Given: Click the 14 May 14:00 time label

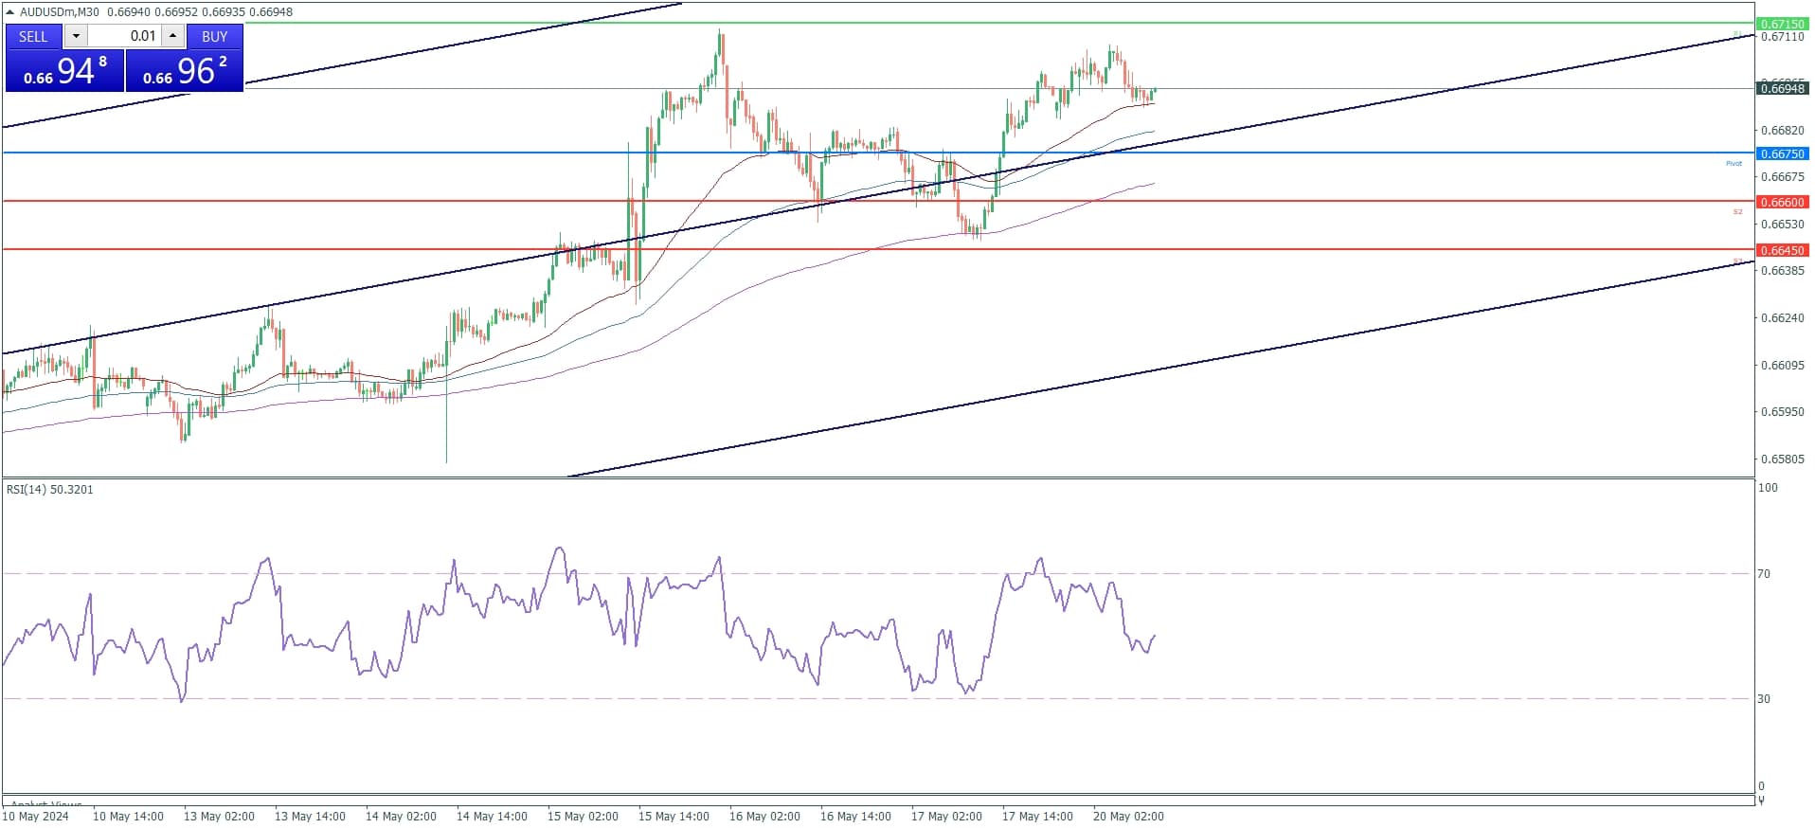Looking at the screenshot, I should pos(492,817).
